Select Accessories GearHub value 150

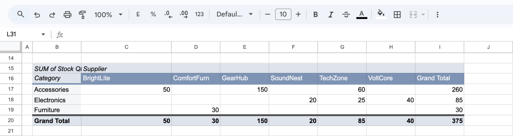coord(244,89)
